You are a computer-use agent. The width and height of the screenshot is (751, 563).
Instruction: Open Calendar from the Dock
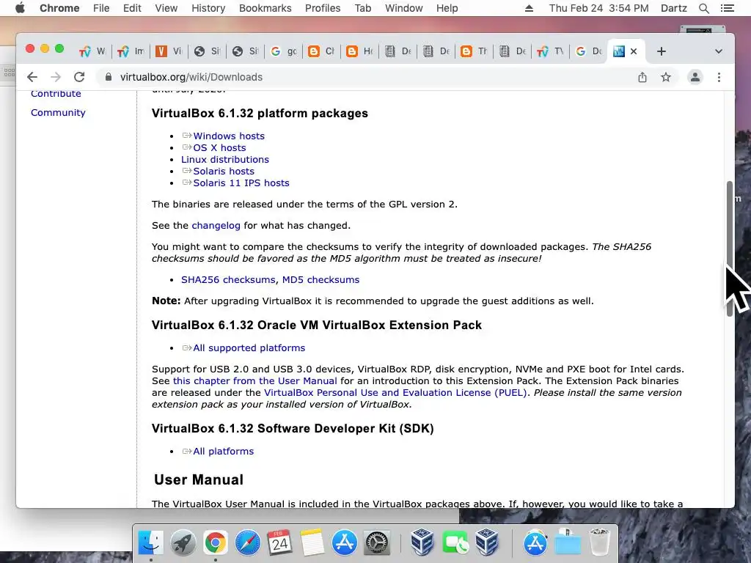point(279,543)
